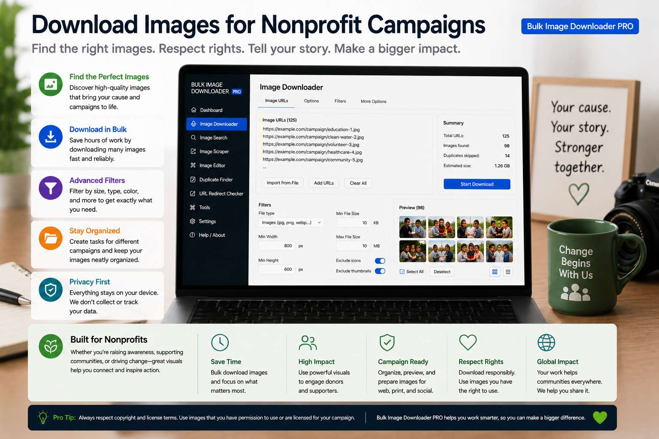Image resolution: width=659 pixels, height=439 pixels.
Task: Click the Global Impact globe icon
Action: pyautogui.click(x=546, y=343)
